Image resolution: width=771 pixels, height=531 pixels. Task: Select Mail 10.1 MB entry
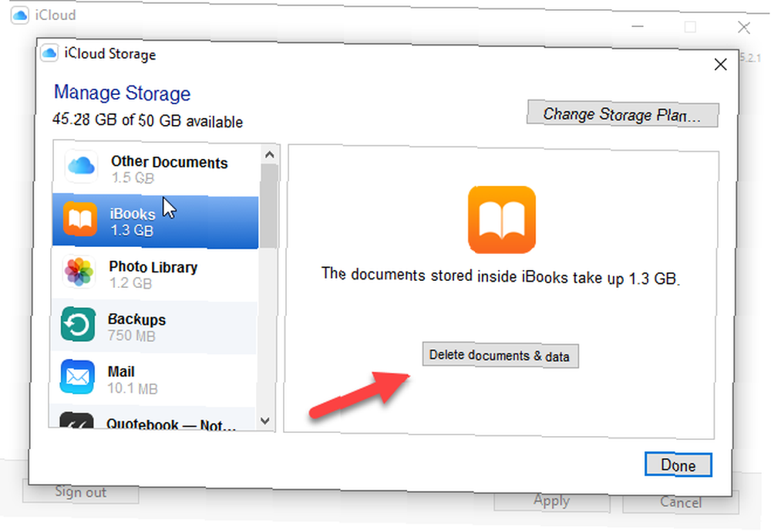tap(153, 380)
